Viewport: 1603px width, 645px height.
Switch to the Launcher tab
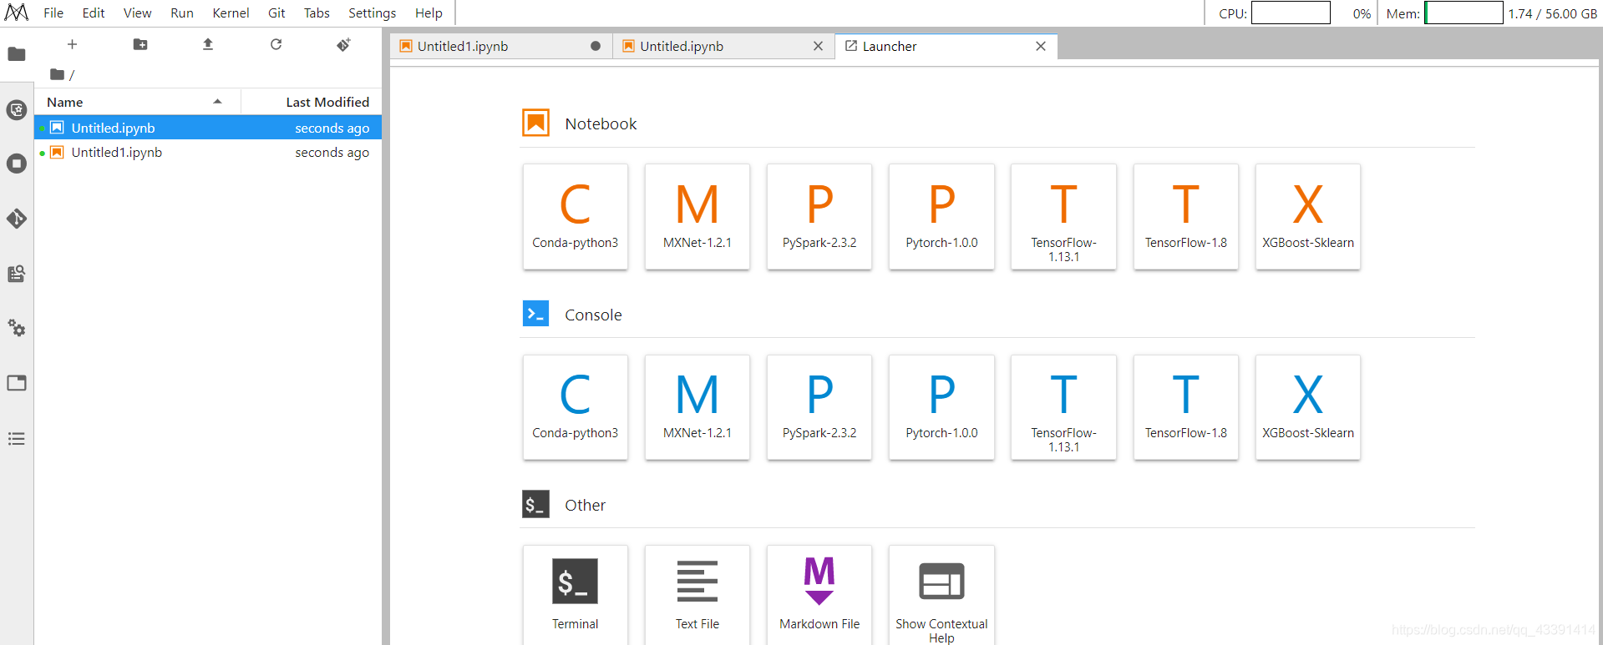tap(946, 46)
